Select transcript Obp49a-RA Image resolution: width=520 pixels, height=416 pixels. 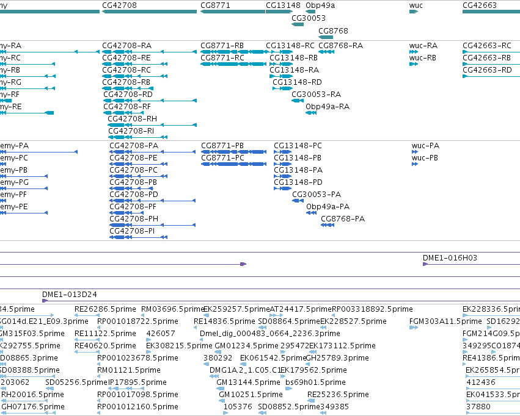coord(311,113)
